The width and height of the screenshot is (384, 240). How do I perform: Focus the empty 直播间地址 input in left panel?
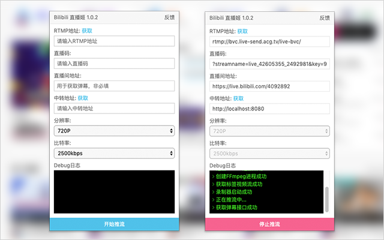click(x=114, y=86)
